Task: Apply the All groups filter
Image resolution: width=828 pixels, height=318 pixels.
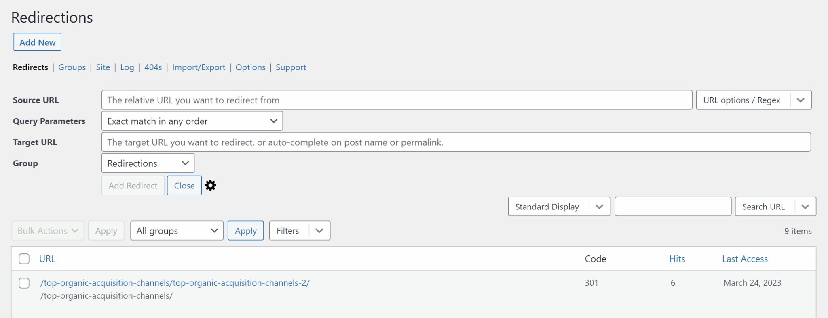Action: [x=246, y=230]
